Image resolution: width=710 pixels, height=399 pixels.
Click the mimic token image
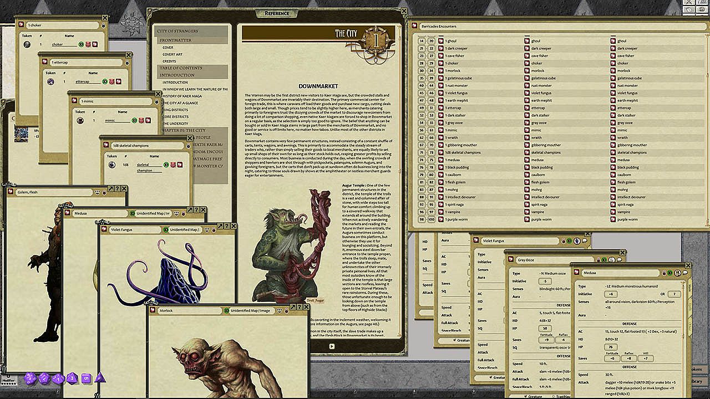[x=80, y=120]
